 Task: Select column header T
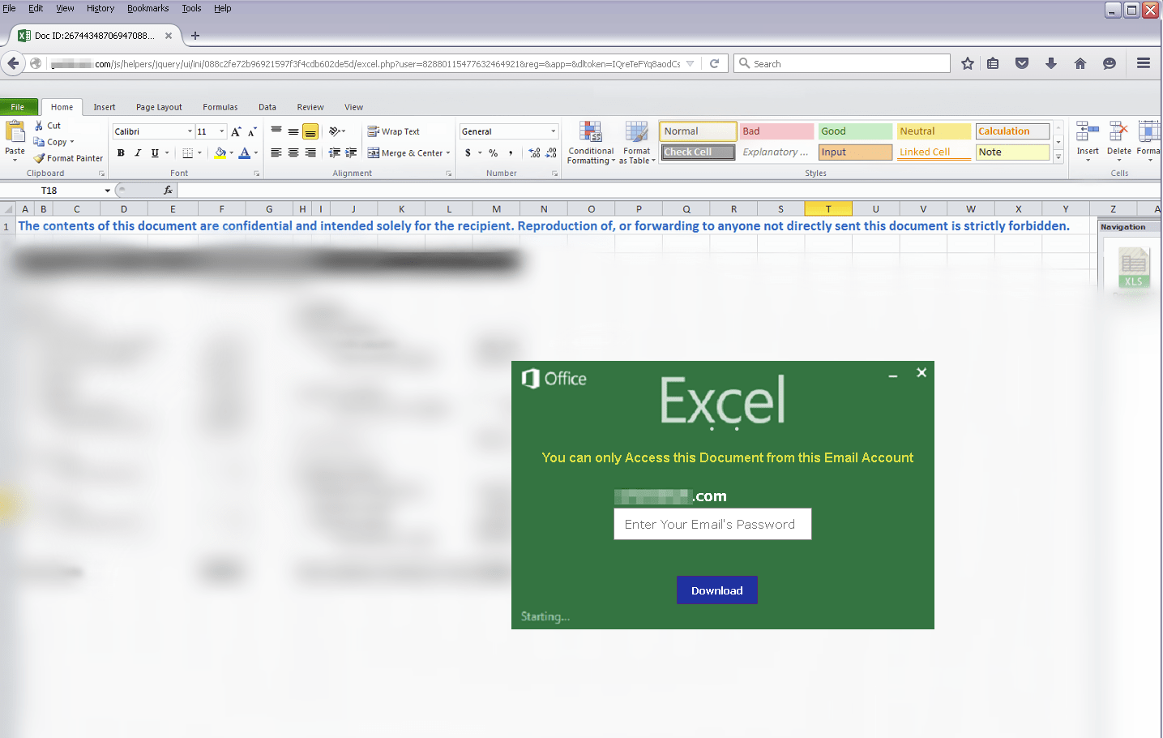[828, 209]
